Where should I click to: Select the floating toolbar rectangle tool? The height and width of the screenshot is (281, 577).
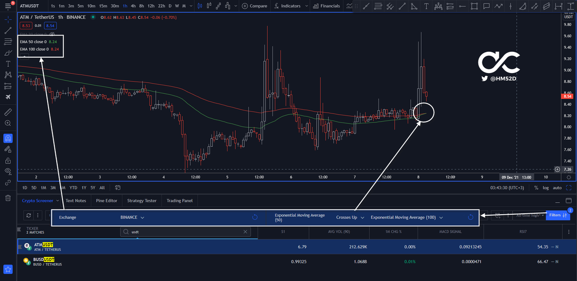pyautogui.click(x=474, y=6)
